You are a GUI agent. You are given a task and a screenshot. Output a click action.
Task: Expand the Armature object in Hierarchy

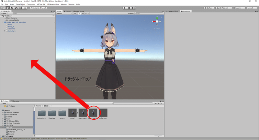click(5, 31)
